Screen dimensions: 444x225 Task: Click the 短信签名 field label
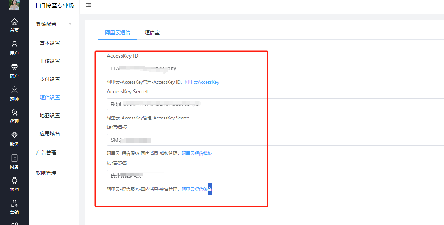pos(117,163)
